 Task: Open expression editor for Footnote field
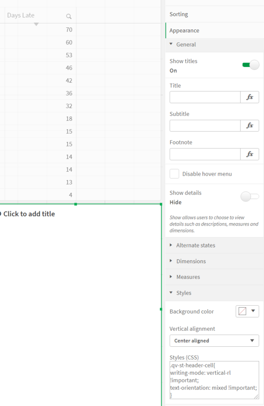click(249, 154)
